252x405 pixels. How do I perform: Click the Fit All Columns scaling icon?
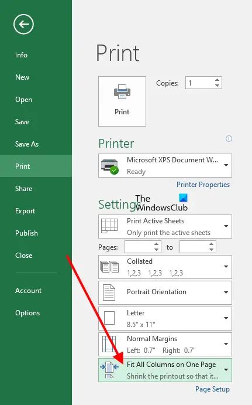click(109, 370)
